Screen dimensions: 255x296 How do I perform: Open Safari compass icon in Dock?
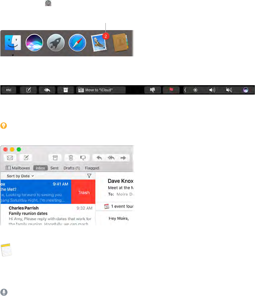point(77,43)
